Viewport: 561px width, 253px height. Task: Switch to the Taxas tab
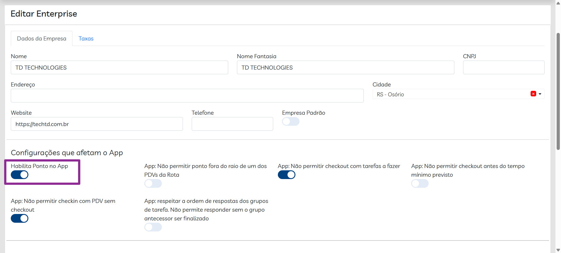(x=86, y=38)
